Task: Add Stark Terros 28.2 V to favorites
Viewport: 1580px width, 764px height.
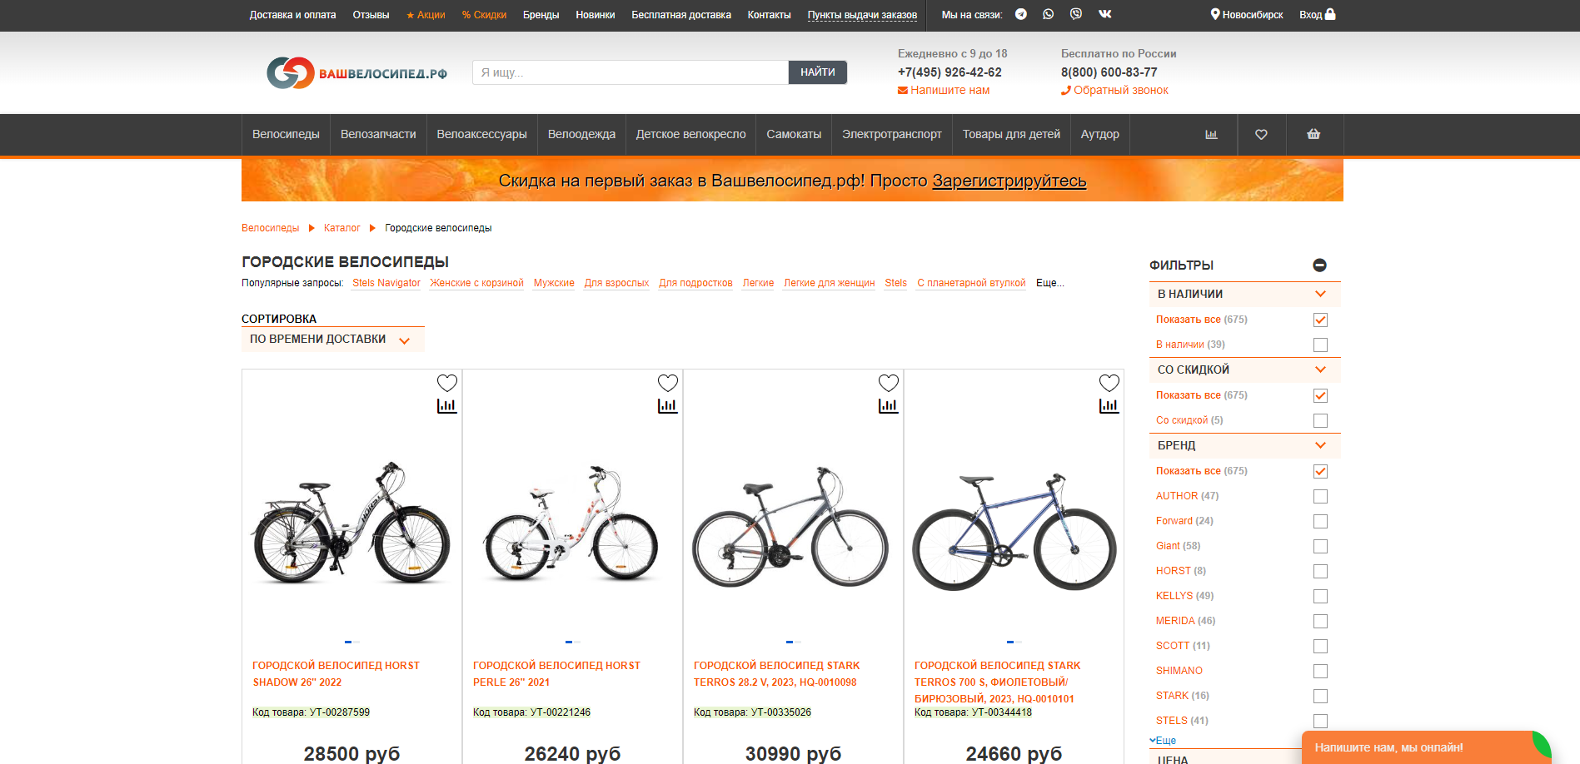Action: point(889,383)
